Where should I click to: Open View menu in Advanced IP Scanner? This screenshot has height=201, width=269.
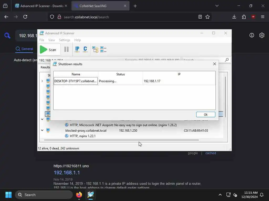pyautogui.click(x=51, y=40)
